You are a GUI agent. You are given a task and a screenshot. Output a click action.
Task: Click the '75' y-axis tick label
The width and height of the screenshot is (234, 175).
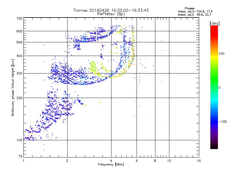(x=20, y=156)
